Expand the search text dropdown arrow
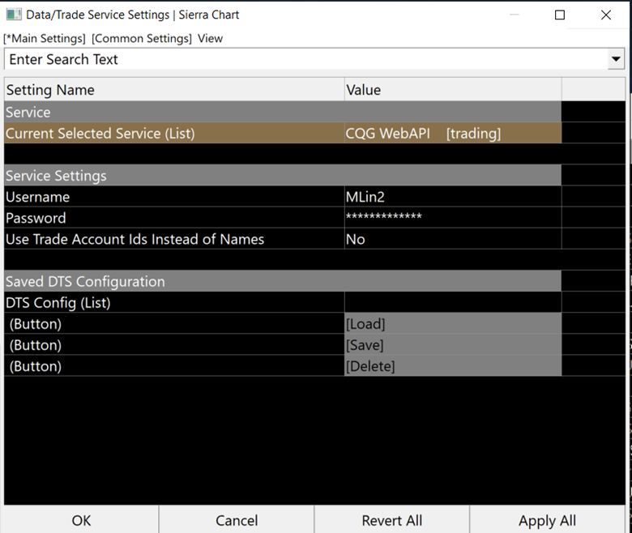 coord(617,59)
